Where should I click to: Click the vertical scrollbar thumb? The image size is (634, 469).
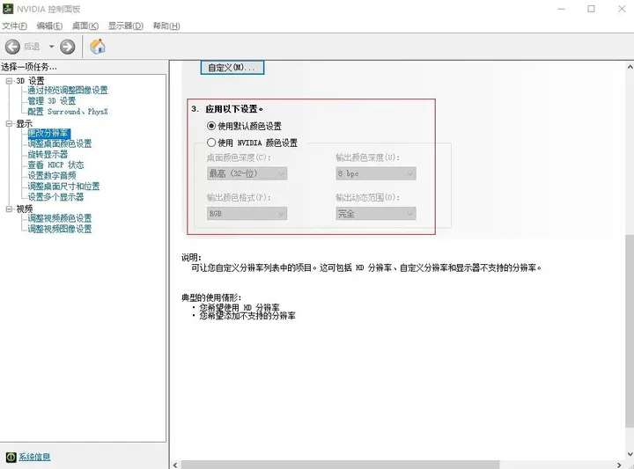[x=630, y=331]
